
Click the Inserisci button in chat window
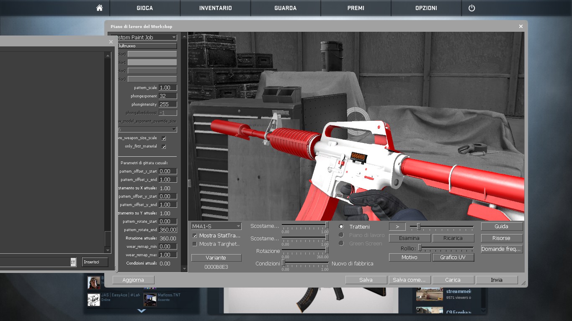tap(95, 262)
